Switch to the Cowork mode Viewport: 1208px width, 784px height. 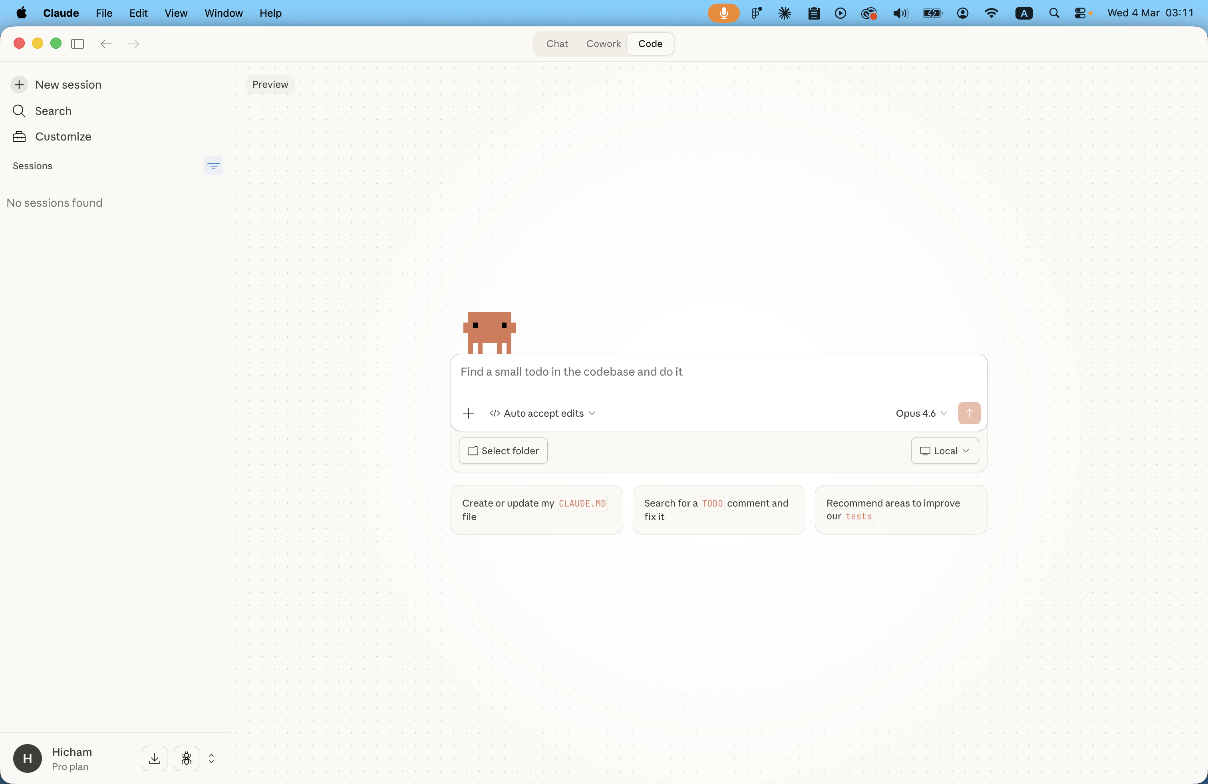pos(603,44)
